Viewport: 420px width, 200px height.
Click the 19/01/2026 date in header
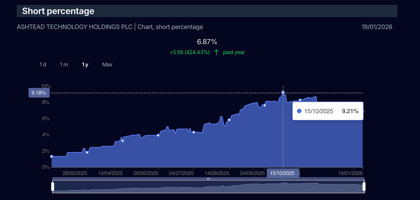coord(377,27)
